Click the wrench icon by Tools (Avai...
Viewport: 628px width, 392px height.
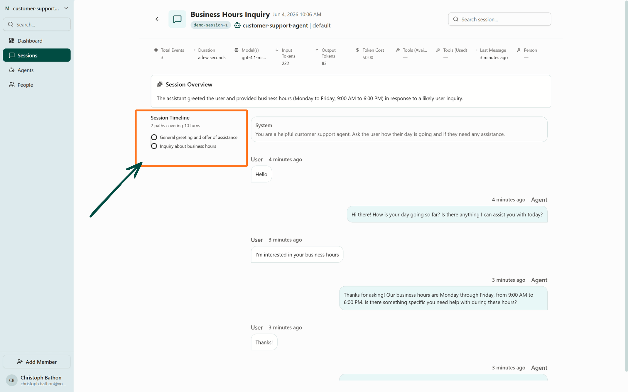[398, 50]
